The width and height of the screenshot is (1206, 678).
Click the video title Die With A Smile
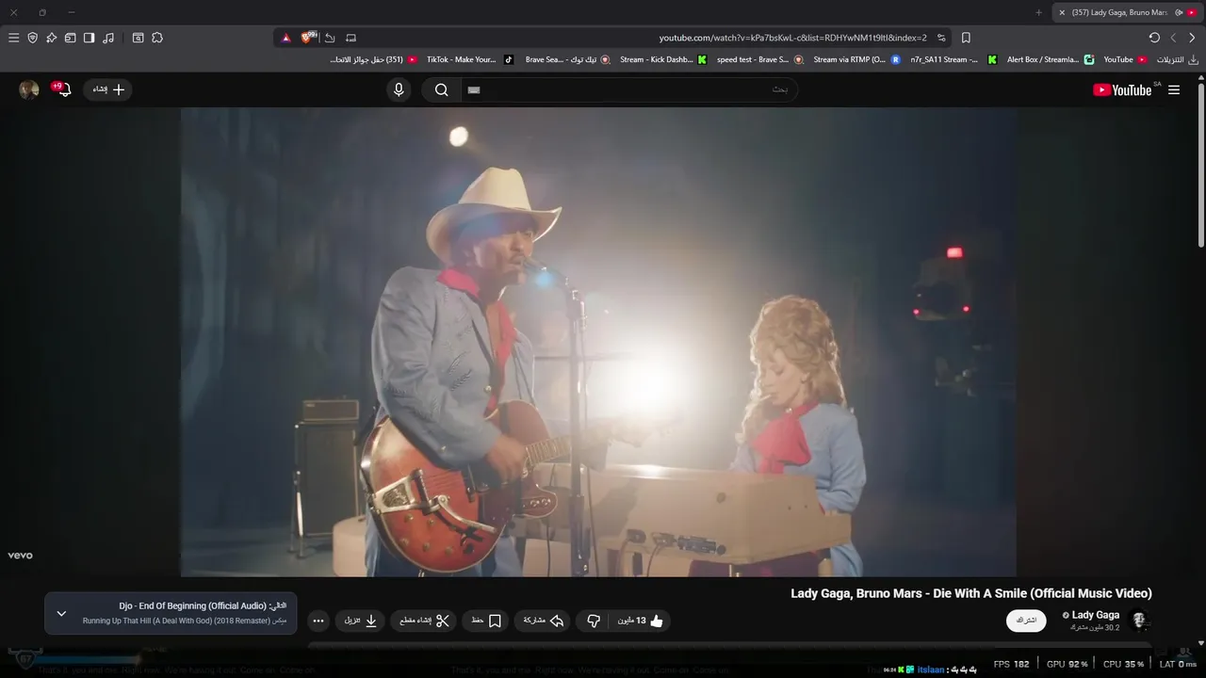point(971,593)
